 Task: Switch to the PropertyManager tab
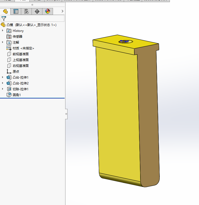click(x=16, y=11)
